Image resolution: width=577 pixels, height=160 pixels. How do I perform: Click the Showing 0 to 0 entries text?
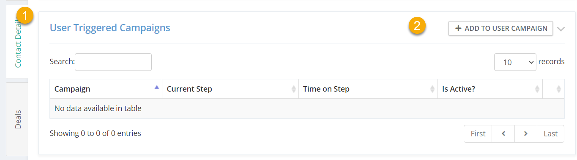(96, 133)
